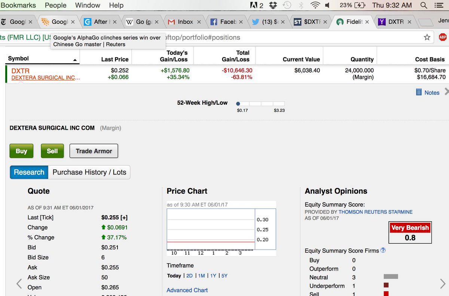Open the Help menu
Screen dimensions: 449x296
click(x=116, y=5)
